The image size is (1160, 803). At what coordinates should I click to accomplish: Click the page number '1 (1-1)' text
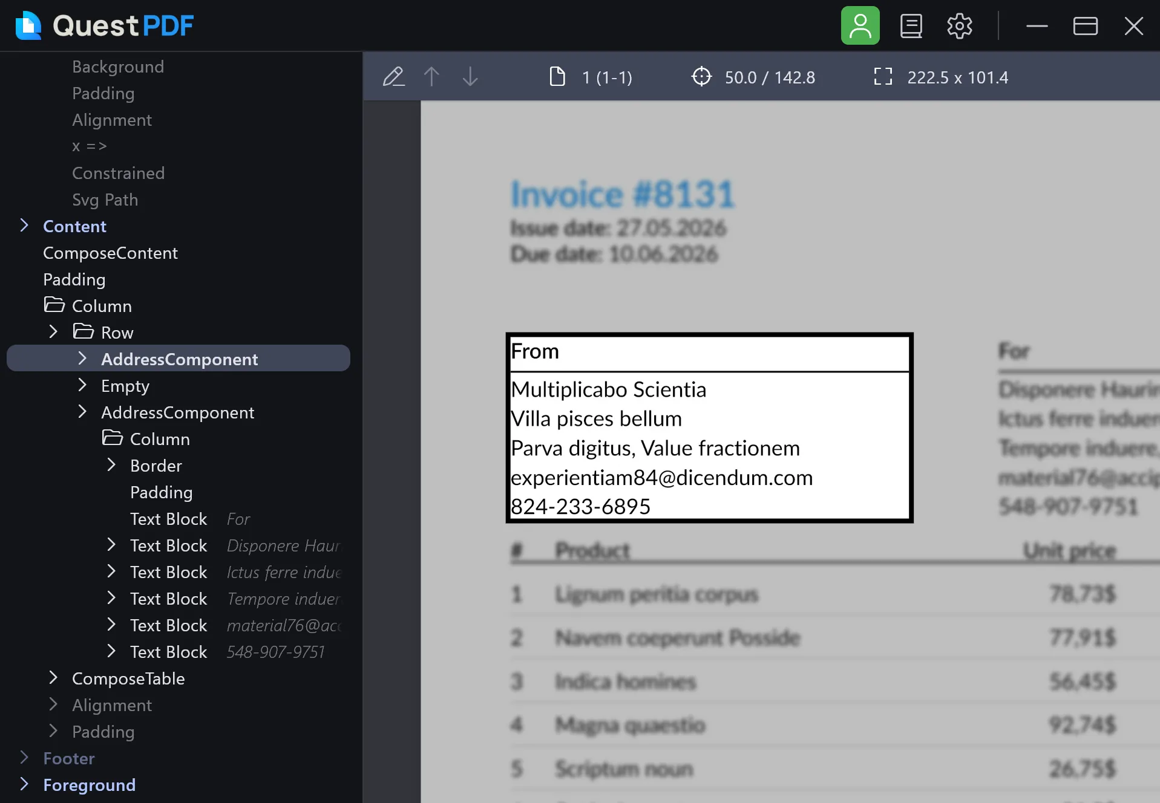click(607, 77)
